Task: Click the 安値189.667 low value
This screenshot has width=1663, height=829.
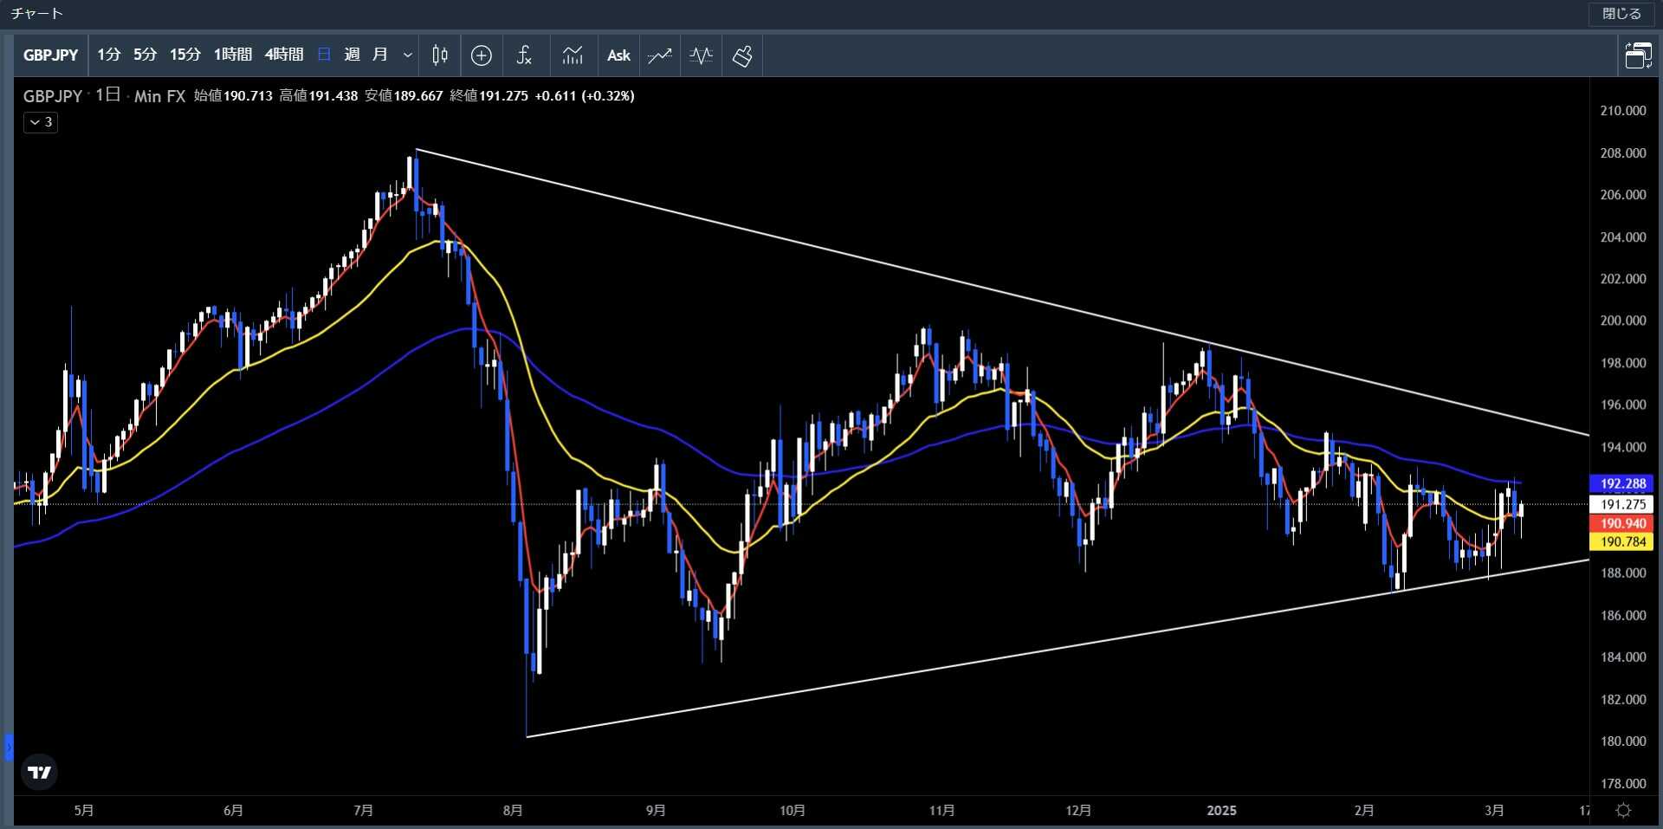Action: (404, 96)
